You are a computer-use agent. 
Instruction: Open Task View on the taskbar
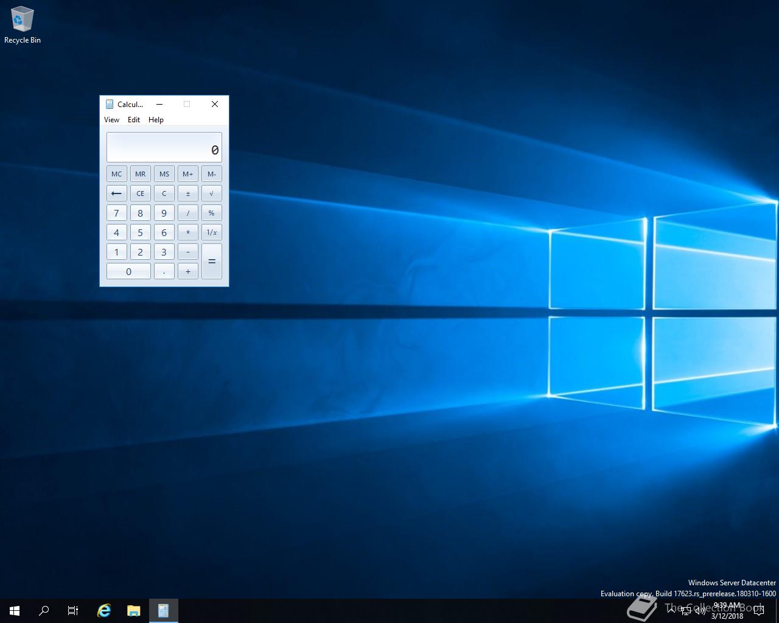point(73,611)
